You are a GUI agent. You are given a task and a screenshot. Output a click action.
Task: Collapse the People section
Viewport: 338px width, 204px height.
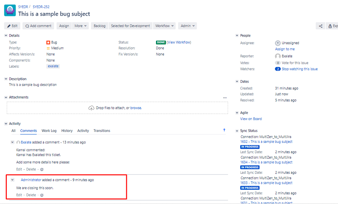click(x=237, y=36)
